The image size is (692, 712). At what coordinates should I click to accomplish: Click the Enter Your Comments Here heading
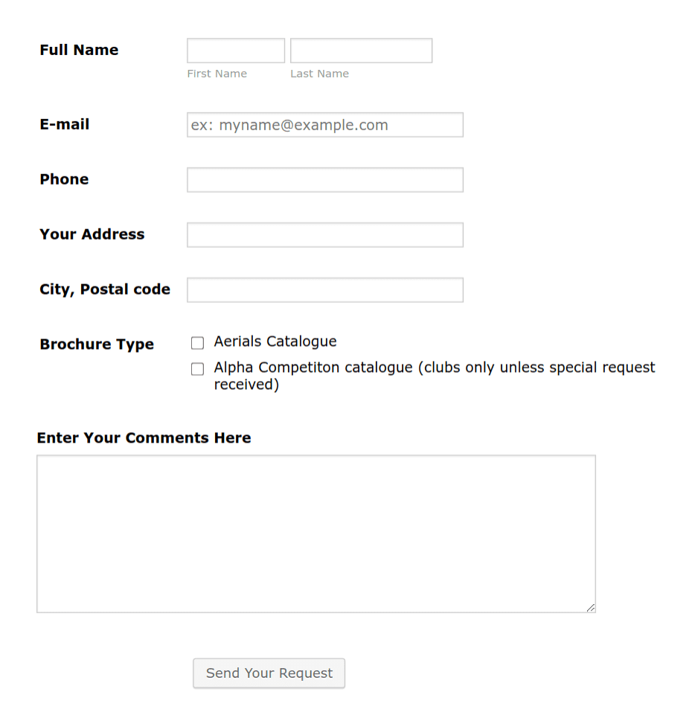click(x=144, y=437)
